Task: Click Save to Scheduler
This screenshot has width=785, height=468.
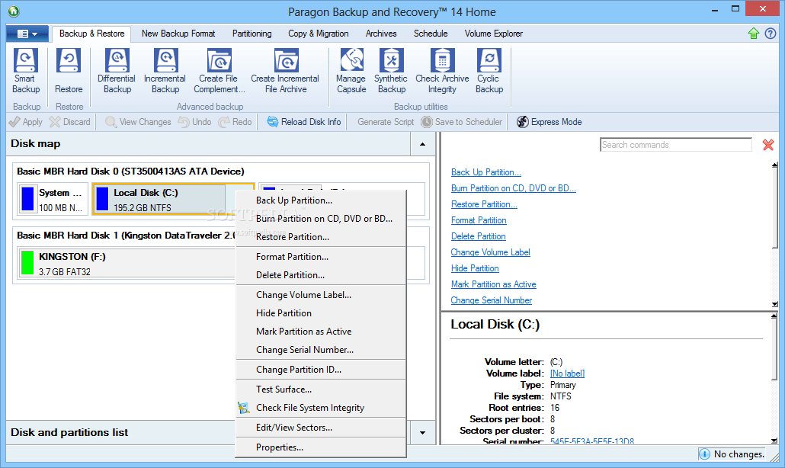Action: (x=462, y=122)
